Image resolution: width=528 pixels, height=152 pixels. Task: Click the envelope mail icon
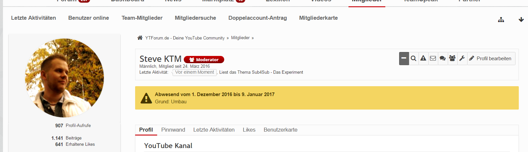coord(433,59)
